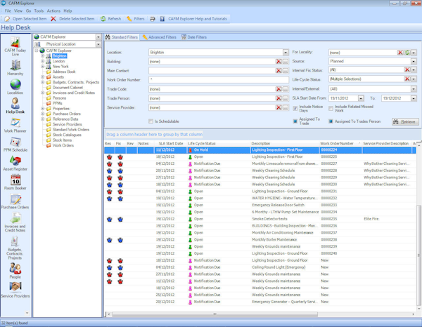Open the Tools menu
422x327 pixels.
pyautogui.click(x=39, y=11)
